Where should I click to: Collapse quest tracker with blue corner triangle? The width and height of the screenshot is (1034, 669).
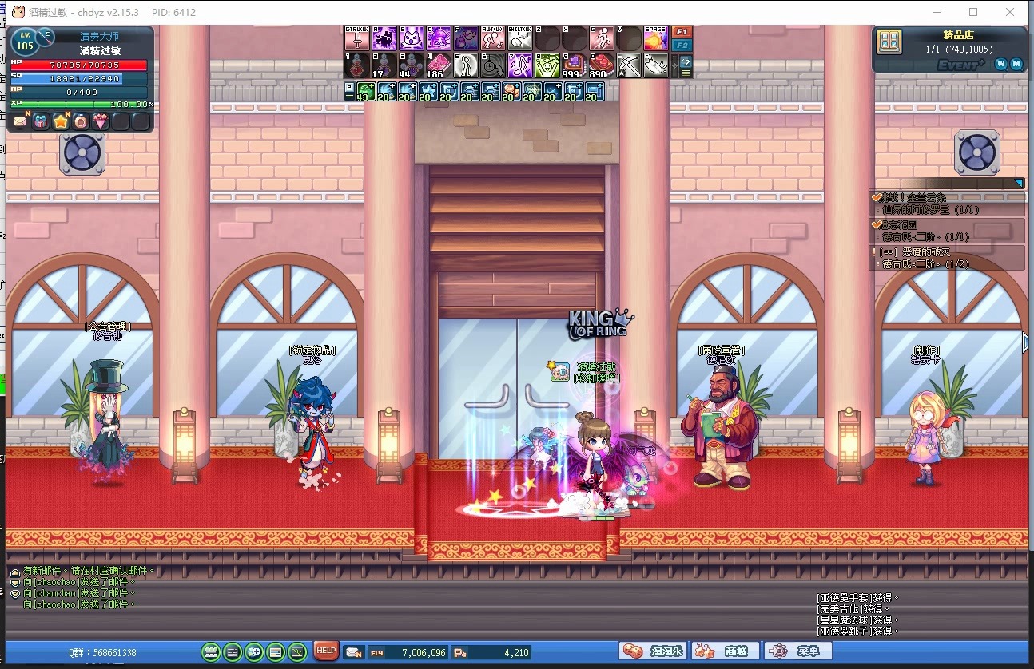(x=1018, y=184)
